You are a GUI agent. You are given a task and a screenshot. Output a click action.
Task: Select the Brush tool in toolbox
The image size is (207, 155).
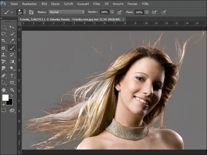pyautogui.click(x=12, y=48)
